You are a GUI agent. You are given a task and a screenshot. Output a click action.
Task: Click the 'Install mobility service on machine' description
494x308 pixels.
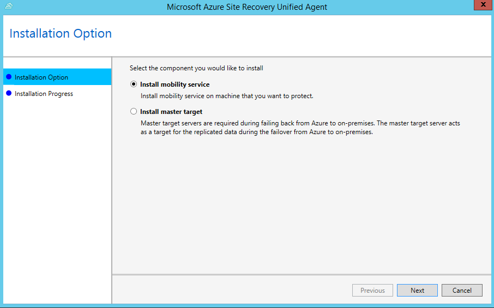[x=227, y=96]
